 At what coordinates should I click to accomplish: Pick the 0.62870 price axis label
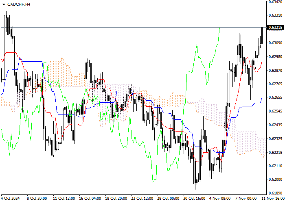pos(275,70)
